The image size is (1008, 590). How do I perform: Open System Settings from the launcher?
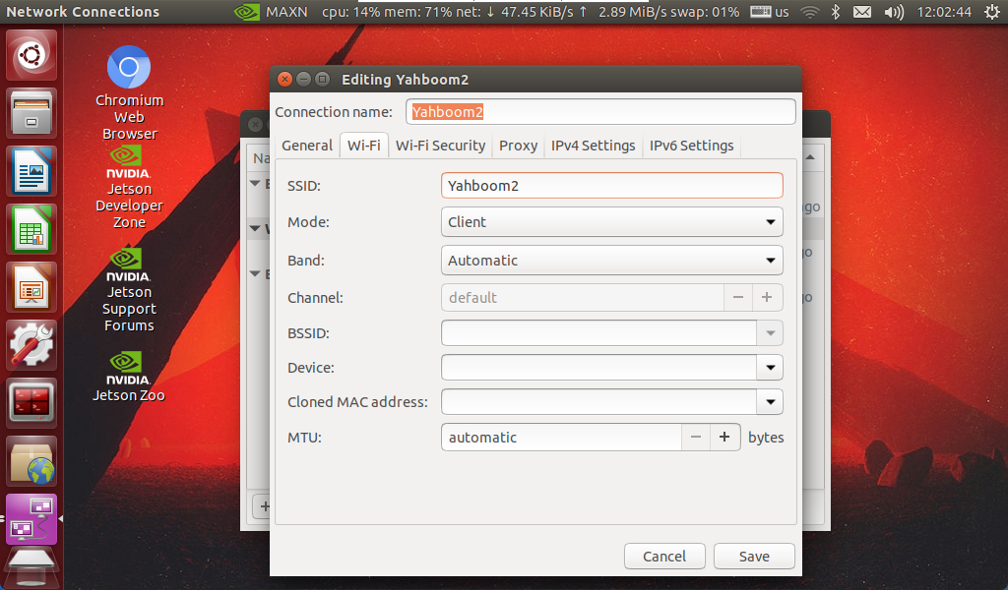pos(32,345)
